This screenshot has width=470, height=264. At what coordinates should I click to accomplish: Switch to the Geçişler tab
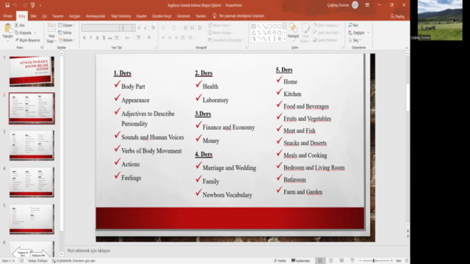pos(74,16)
